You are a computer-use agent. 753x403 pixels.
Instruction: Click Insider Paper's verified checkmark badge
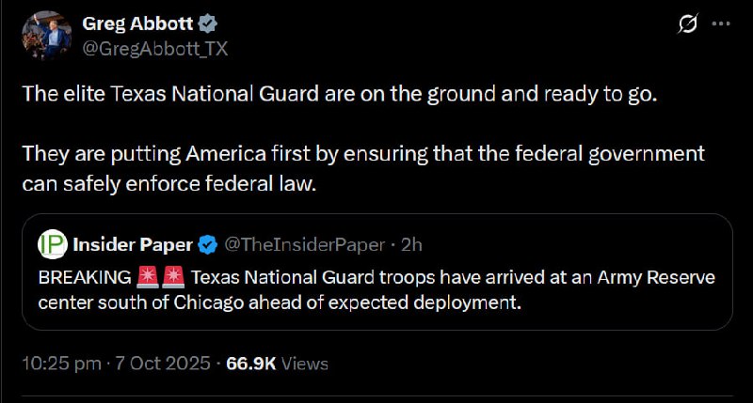(x=208, y=245)
